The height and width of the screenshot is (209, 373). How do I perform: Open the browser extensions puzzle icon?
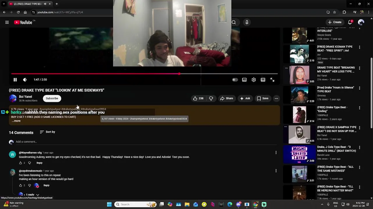pos(344,12)
